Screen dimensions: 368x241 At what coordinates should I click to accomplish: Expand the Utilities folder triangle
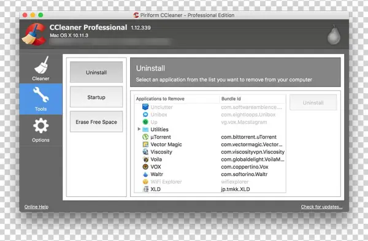click(139, 129)
